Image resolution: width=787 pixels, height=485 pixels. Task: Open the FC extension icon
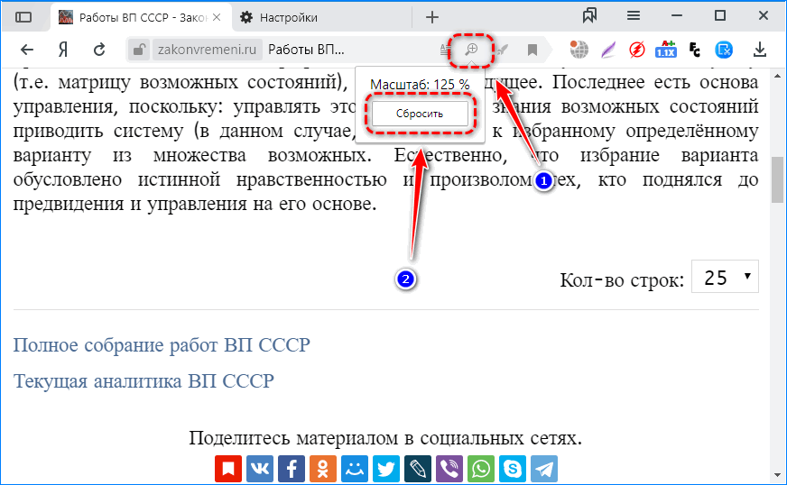[695, 50]
